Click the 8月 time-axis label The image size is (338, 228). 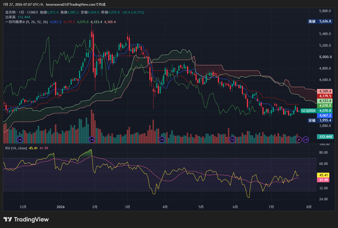(309, 207)
